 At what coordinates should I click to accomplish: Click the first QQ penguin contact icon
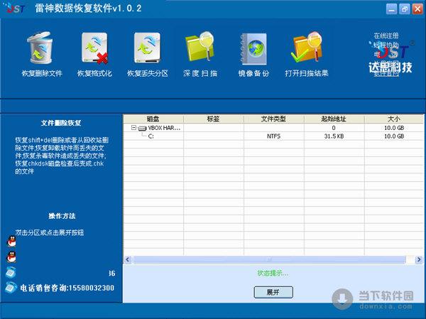[x=11, y=241]
